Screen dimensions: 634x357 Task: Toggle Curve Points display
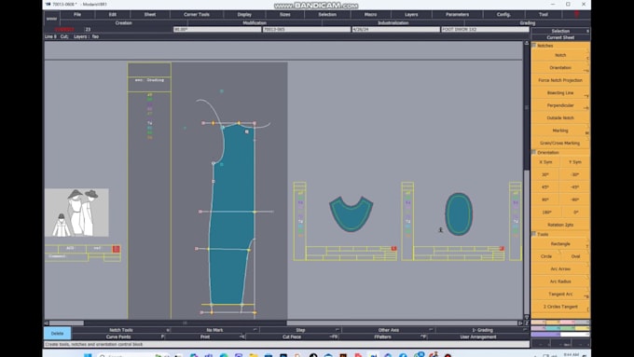tap(118, 336)
